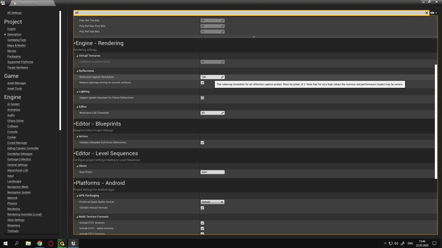This screenshot has width=442, height=248.
Task: Open Windows Start menu
Action: pyautogui.click(x=6, y=243)
